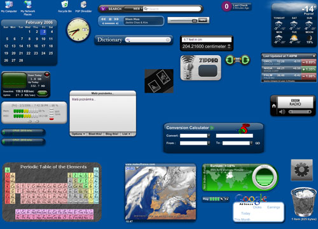Expand the Convert dropdown in Conversion Calculator

209,136
